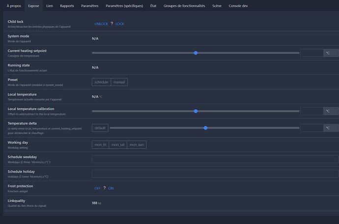
Task: Set Child lock to LOCK
Action: click(x=120, y=24)
